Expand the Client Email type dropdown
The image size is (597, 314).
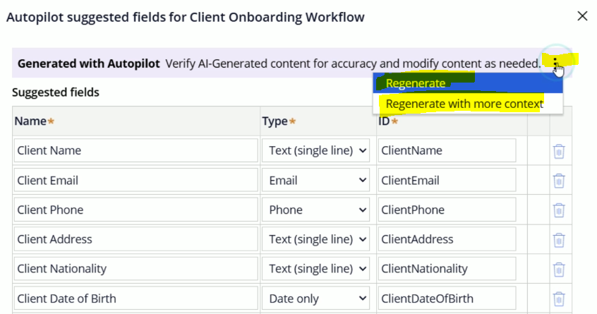point(315,180)
